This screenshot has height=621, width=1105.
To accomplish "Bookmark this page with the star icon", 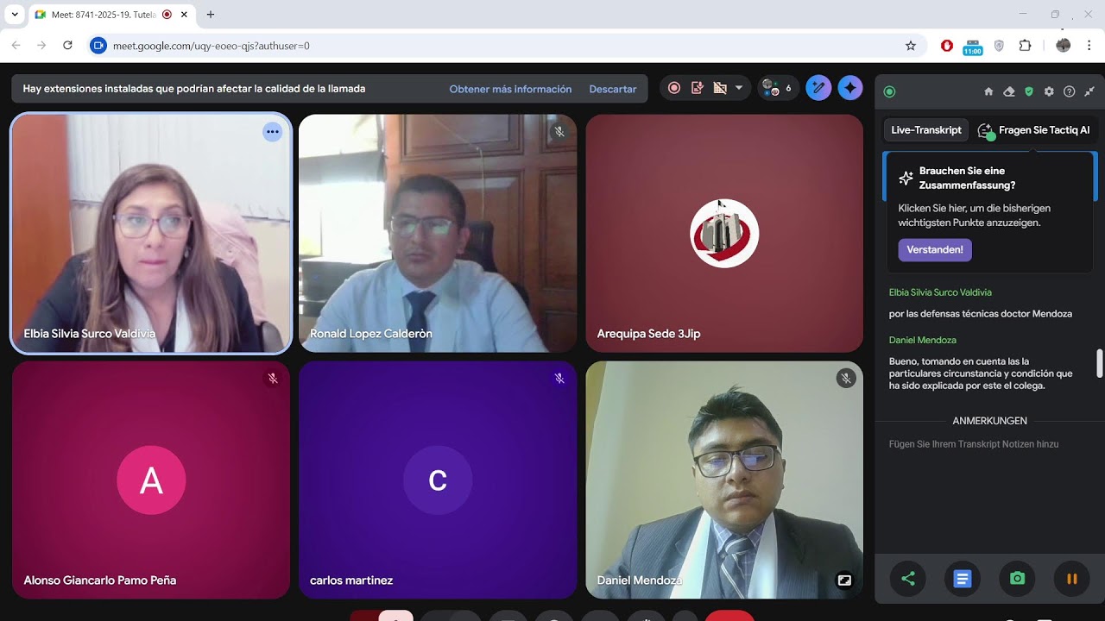I will tap(910, 46).
